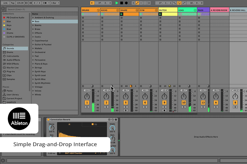Click the Width knob in Convolution Reverb

[112, 128]
